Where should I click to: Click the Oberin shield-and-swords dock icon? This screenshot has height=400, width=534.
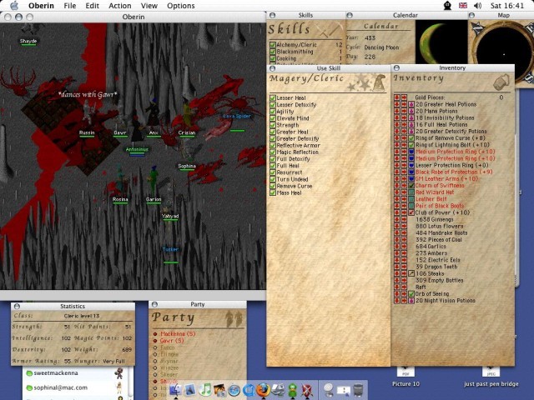point(306,390)
